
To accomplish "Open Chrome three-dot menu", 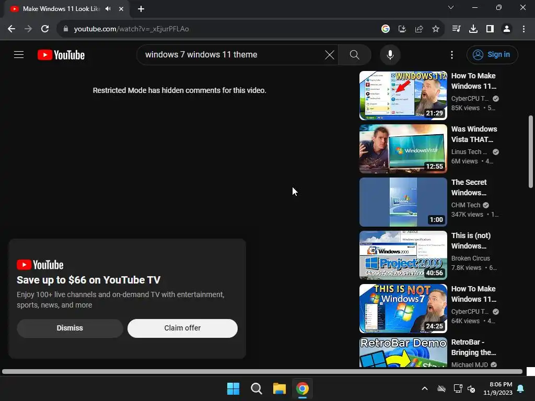I will point(524,29).
